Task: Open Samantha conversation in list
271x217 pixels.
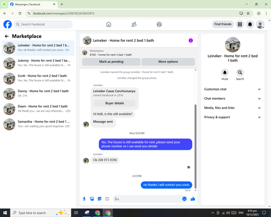Action: click(38, 124)
